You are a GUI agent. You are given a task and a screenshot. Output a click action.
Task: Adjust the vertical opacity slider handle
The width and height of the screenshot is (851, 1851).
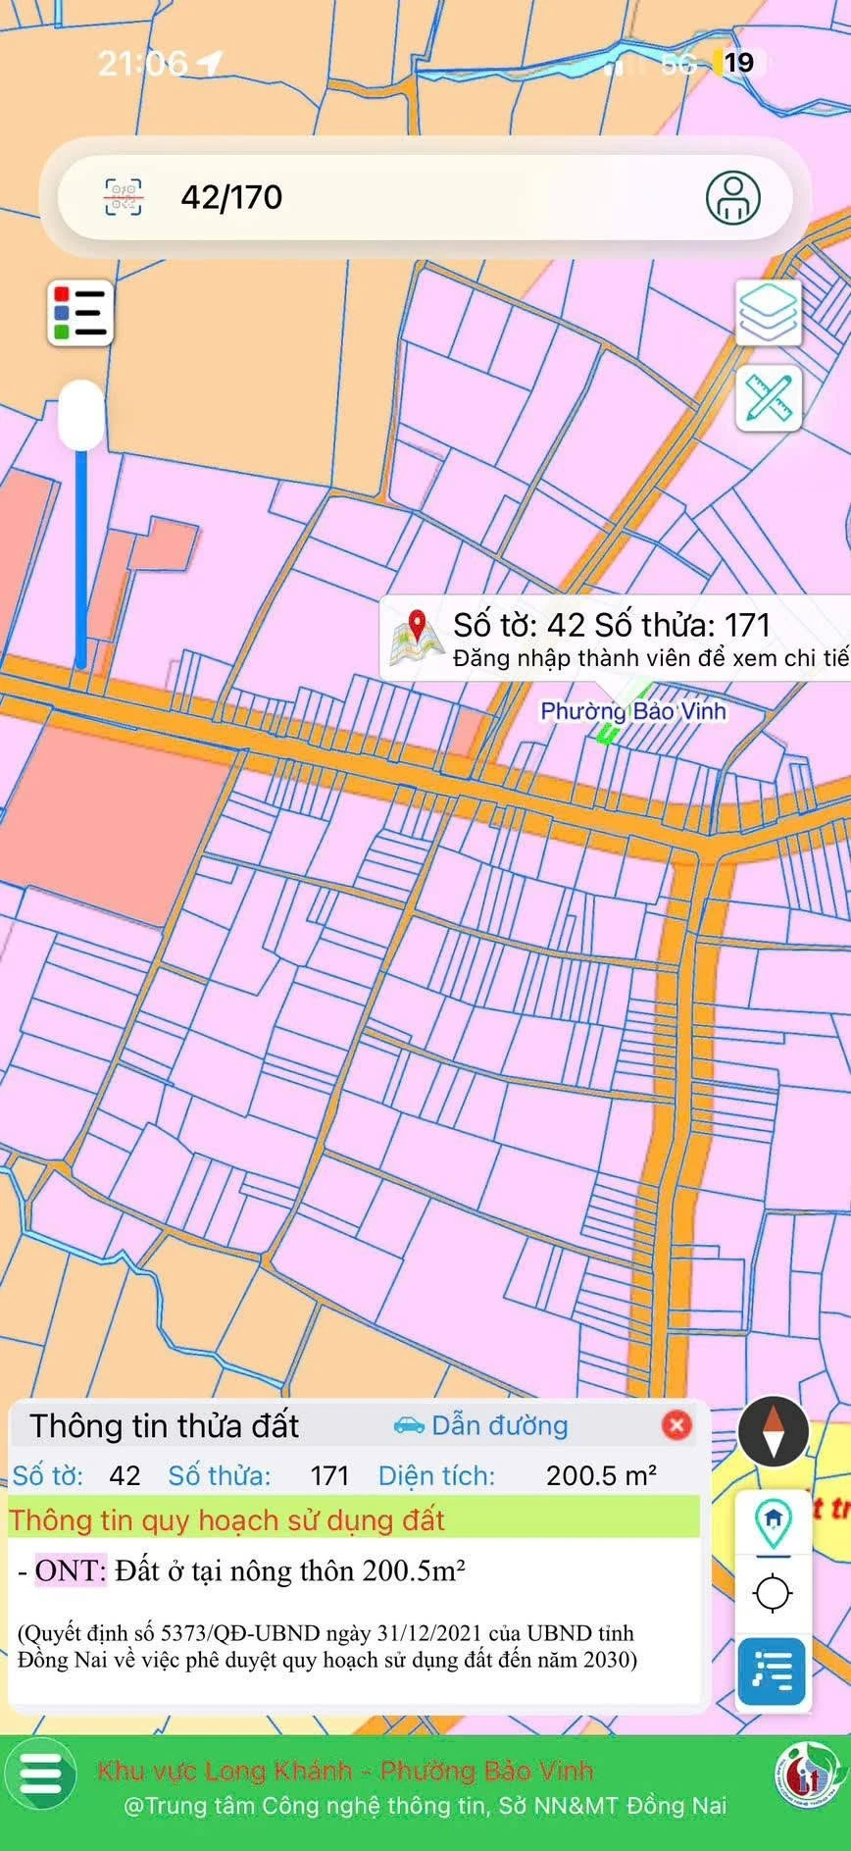click(81, 415)
